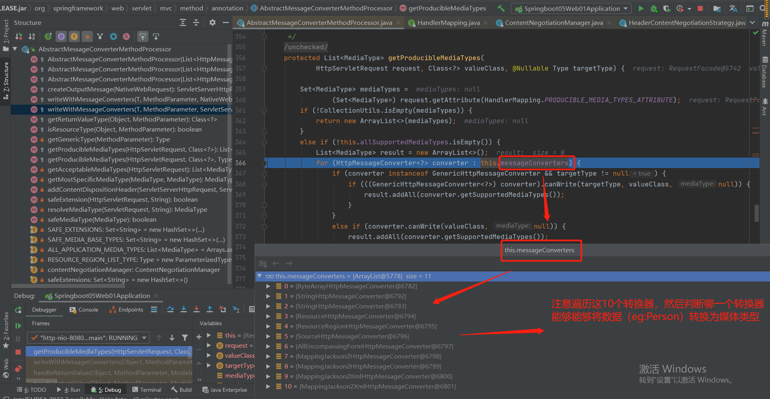Collapse the this.messageConverters ArrayList node

(259, 276)
